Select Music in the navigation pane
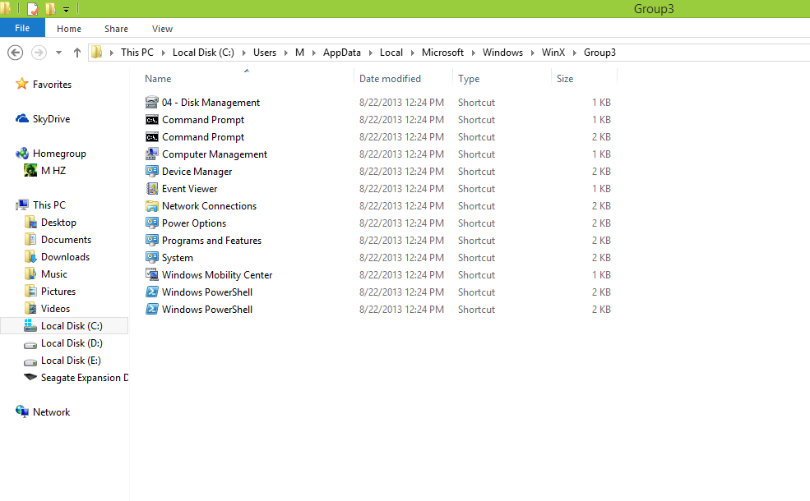Viewport: 810px width, 501px height. [x=54, y=274]
